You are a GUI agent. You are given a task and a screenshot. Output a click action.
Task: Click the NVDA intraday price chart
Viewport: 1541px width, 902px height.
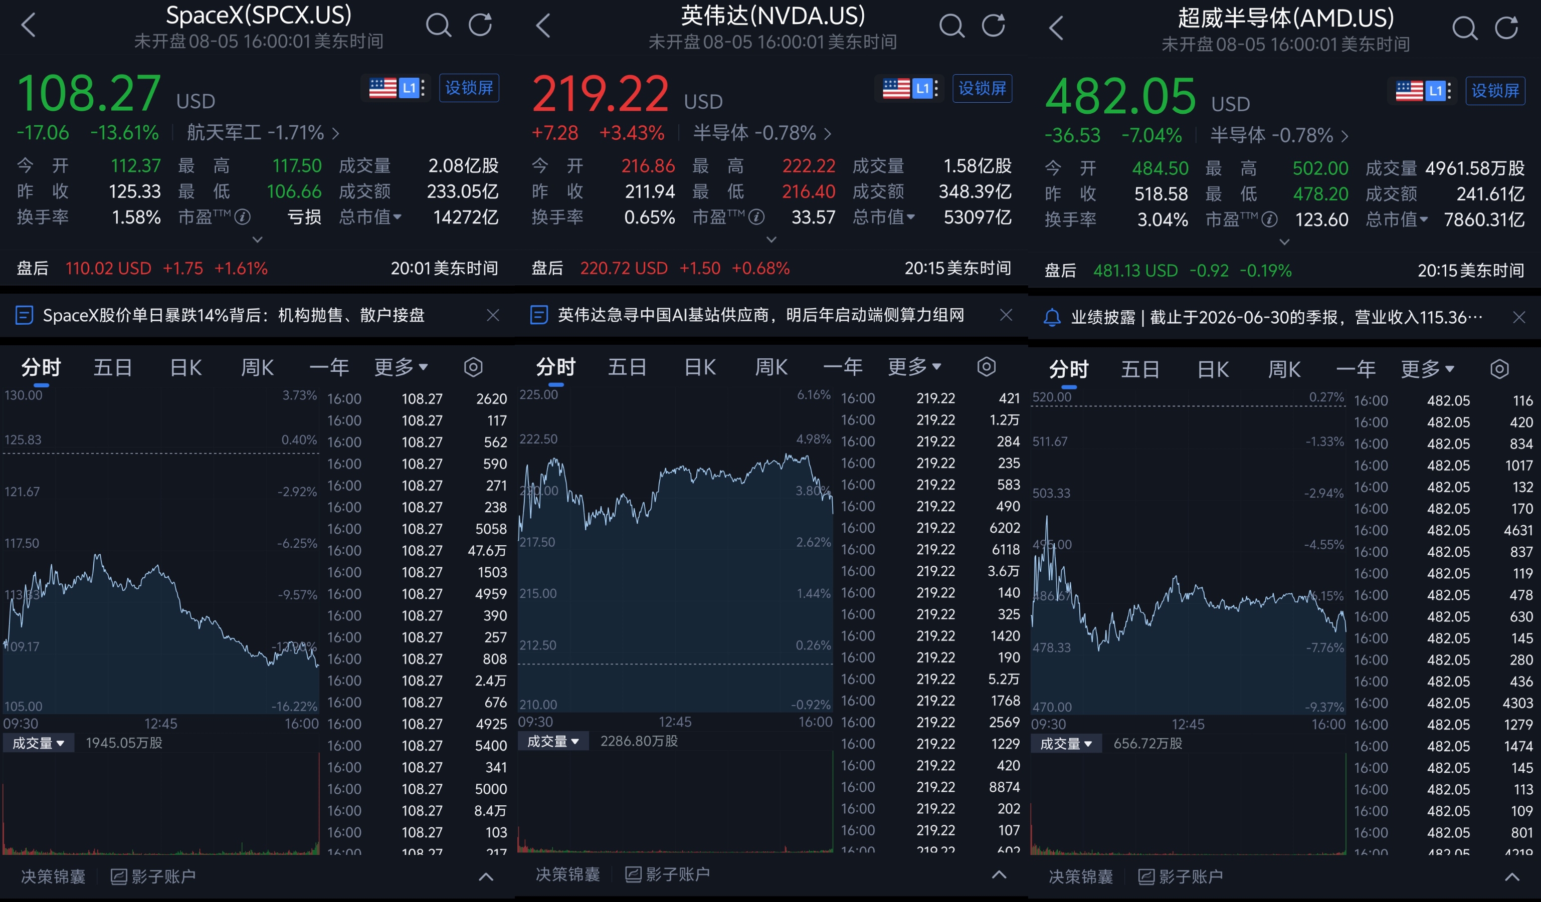675,549
